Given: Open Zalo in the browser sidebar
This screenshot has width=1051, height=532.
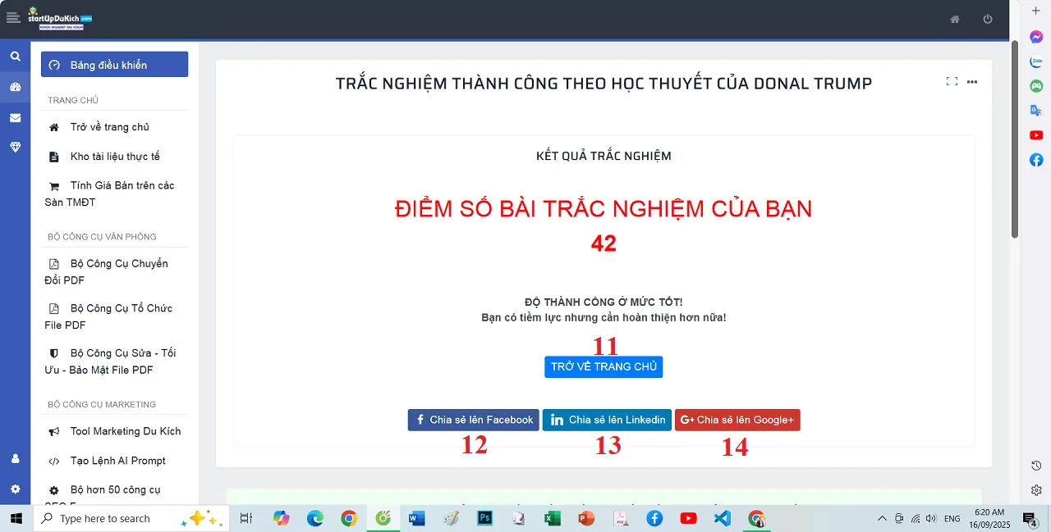Looking at the screenshot, I should coord(1036,61).
